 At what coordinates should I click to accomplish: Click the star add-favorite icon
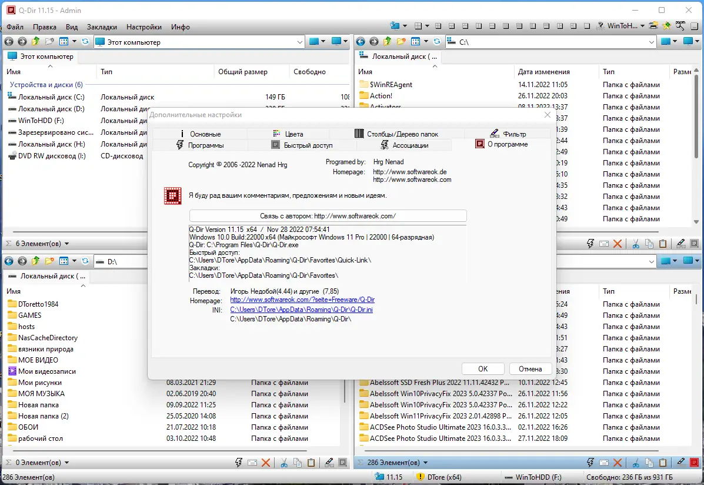coord(667,26)
